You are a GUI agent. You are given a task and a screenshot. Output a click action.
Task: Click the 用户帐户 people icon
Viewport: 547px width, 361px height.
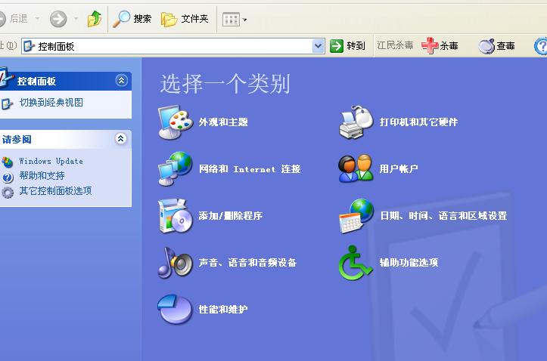(x=356, y=169)
